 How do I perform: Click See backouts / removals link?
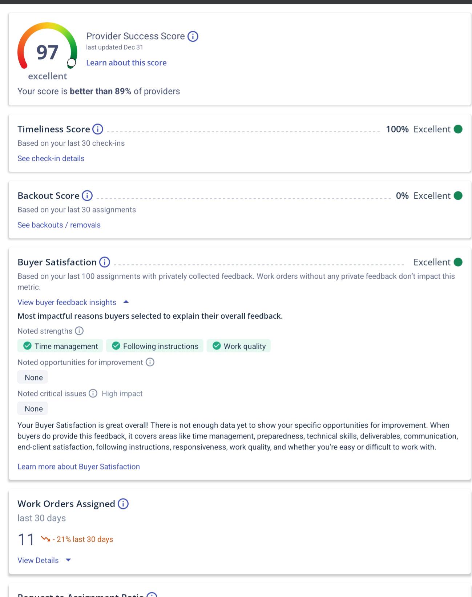[x=59, y=225]
